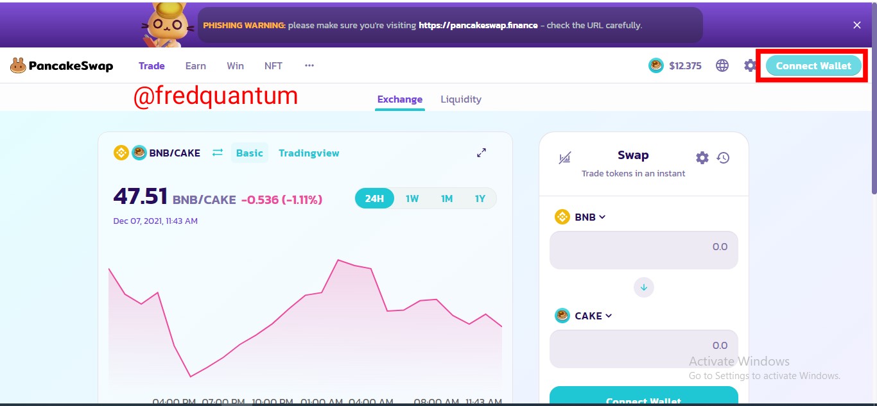This screenshot has width=877, height=406.
Task: Open the more options ellipsis menu
Action: (309, 65)
